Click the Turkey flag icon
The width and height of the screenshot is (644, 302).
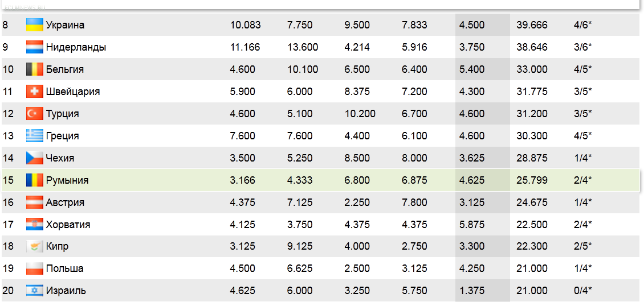click(x=35, y=114)
